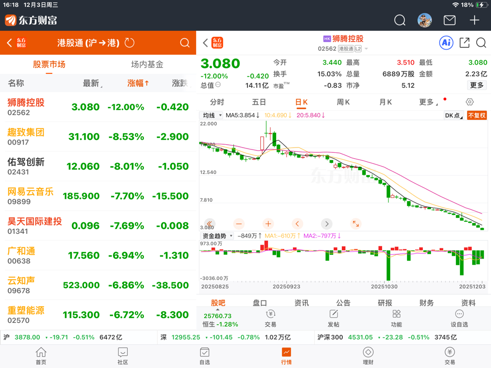Viewport: 491px width, 368px height.
Task: Search stocks from detail header
Action: click(x=481, y=43)
